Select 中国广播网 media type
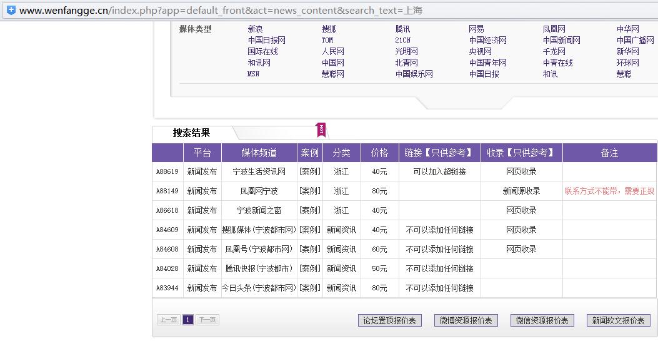Viewport: 658px width, 341px height. [x=636, y=40]
